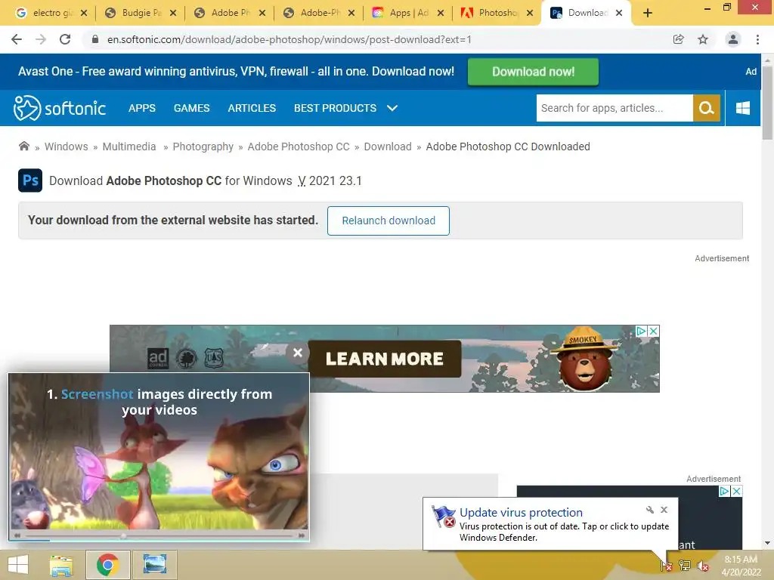This screenshot has height=580, width=774.
Task: Open the Photography breadcrumb link
Action: click(203, 147)
